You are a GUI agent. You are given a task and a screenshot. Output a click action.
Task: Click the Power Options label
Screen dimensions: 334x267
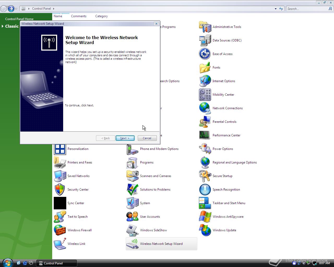[223, 149]
